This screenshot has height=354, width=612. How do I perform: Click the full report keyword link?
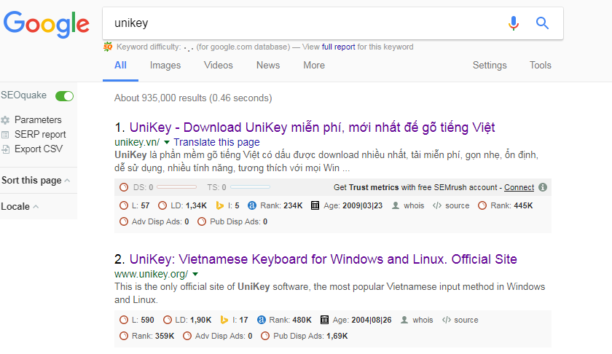click(x=338, y=47)
